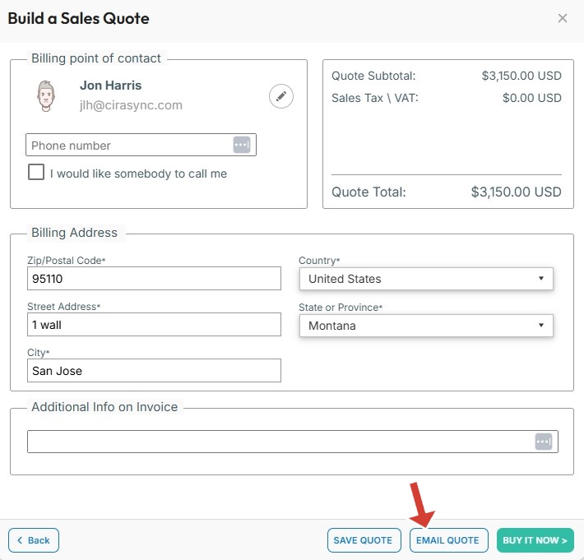Check 'I would like somebody to call me'
584x560 pixels.
pyautogui.click(x=36, y=173)
